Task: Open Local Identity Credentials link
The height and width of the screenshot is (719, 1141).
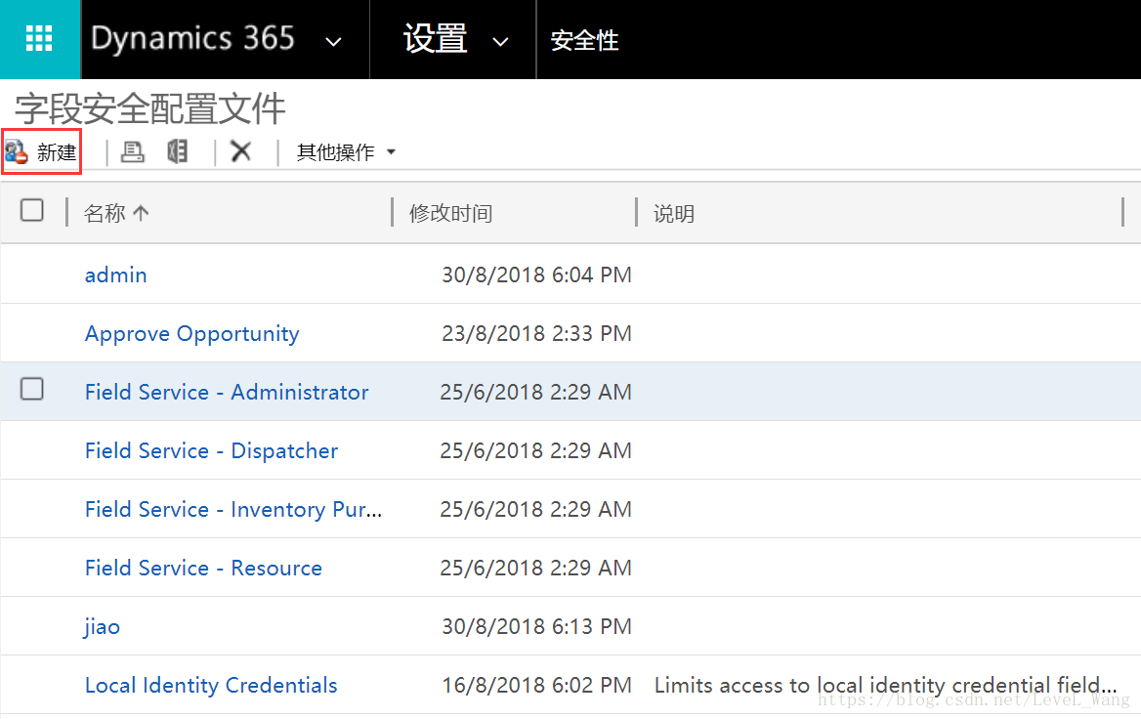Action: (211, 685)
